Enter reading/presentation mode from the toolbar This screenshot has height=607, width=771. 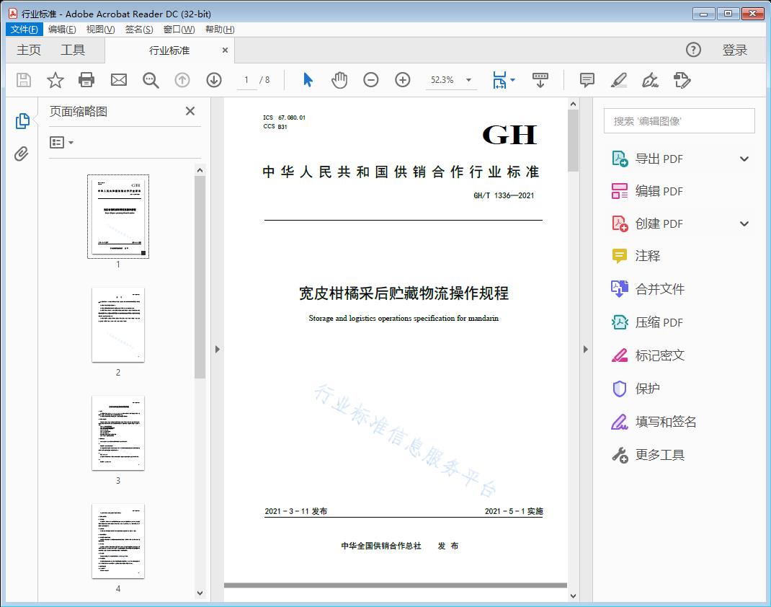coord(540,80)
